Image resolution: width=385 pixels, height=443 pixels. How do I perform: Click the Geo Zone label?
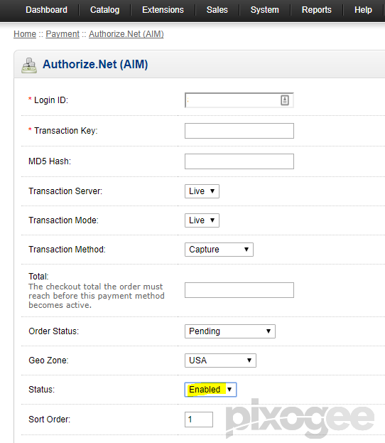pos(48,361)
